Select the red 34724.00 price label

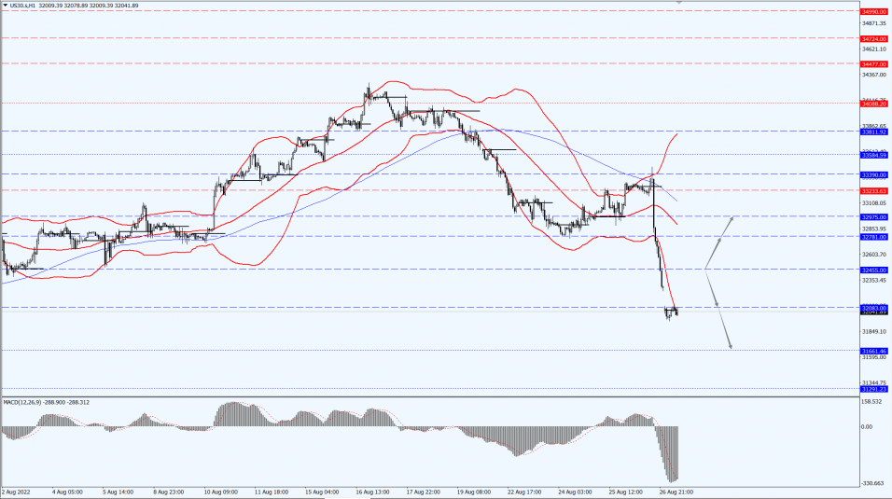(x=873, y=39)
